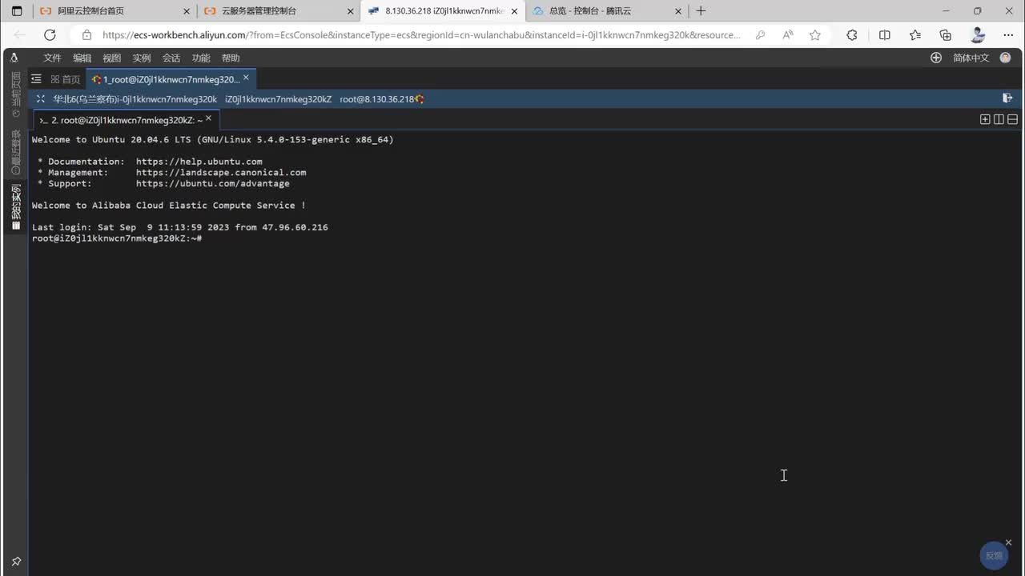Open the floating feedback button

(x=994, y=556)
